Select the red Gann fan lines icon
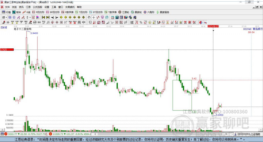This screenshot has height=142, width=263. 95,23
